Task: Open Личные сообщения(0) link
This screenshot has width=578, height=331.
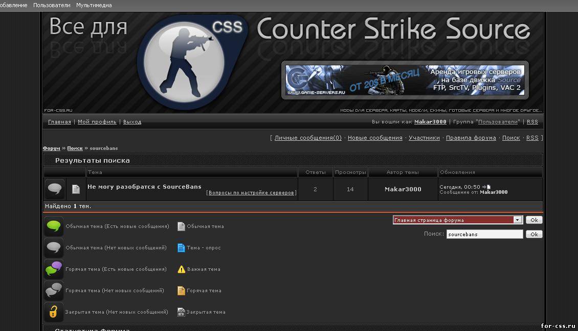Action: point(308,138)
